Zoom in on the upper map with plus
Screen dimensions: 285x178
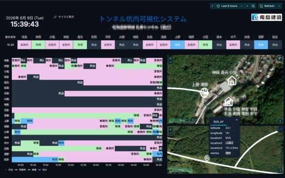pos(171,58)
